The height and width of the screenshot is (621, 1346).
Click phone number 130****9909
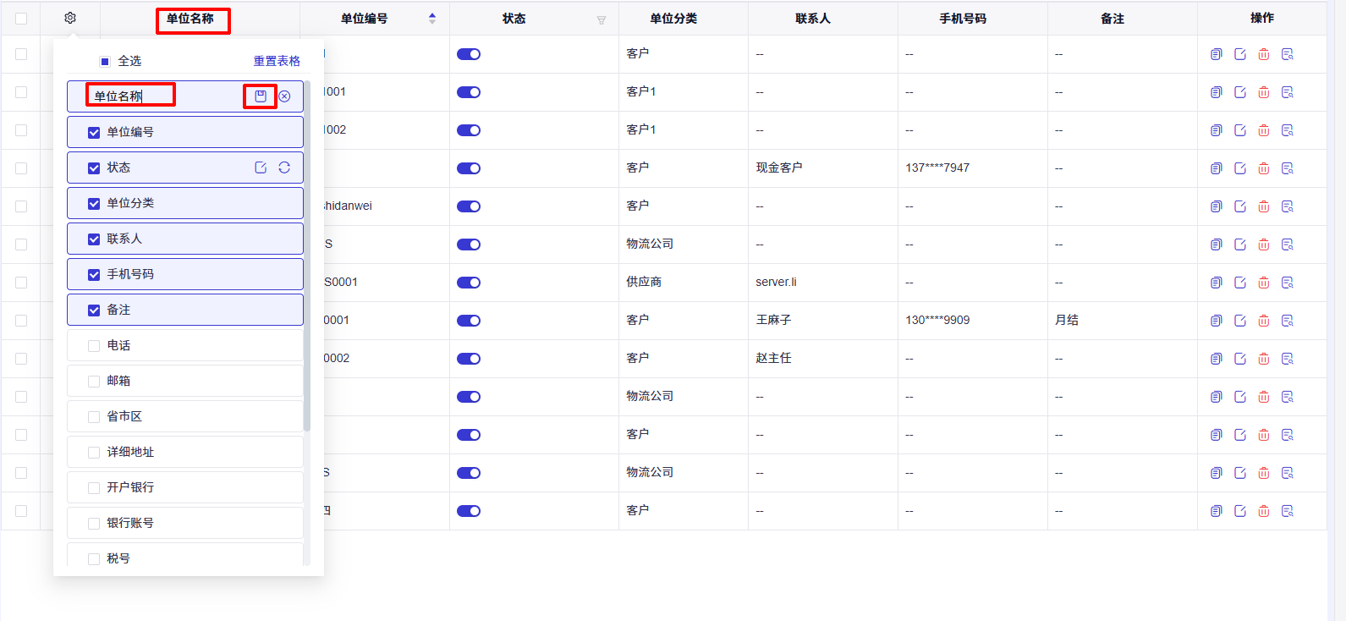(937, 320)
